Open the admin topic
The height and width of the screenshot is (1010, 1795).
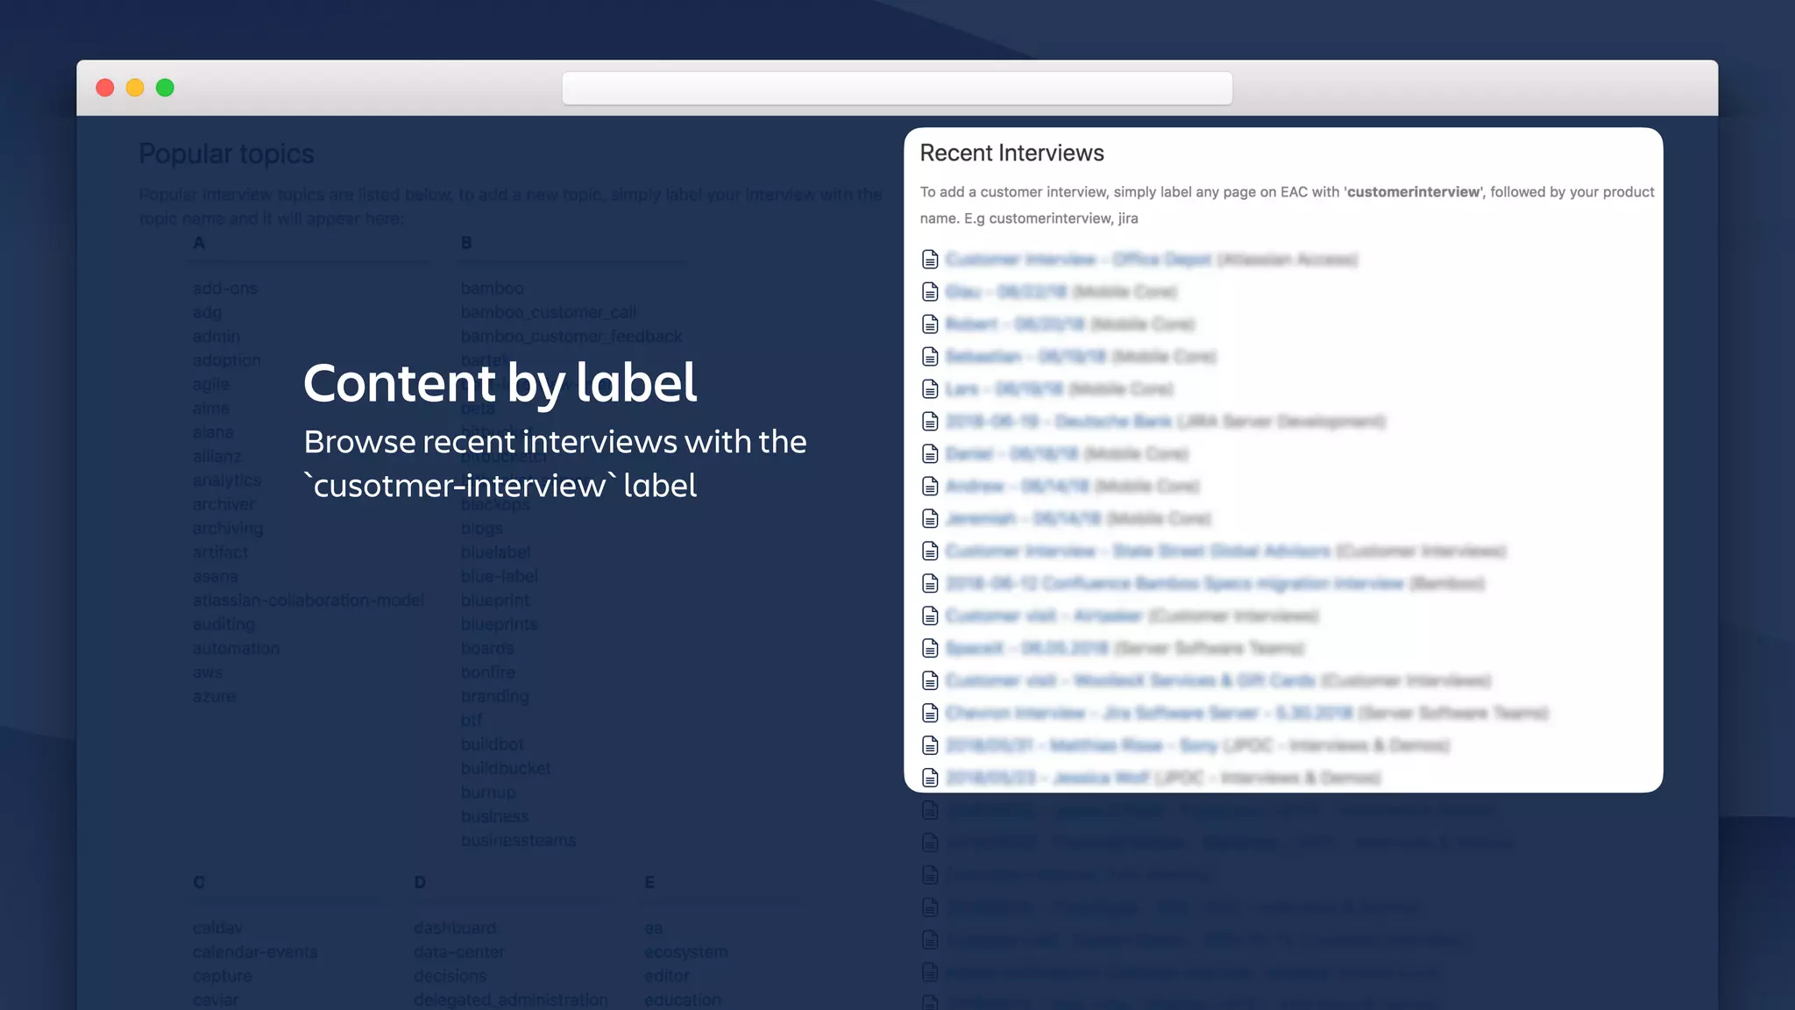pos(216,337)
